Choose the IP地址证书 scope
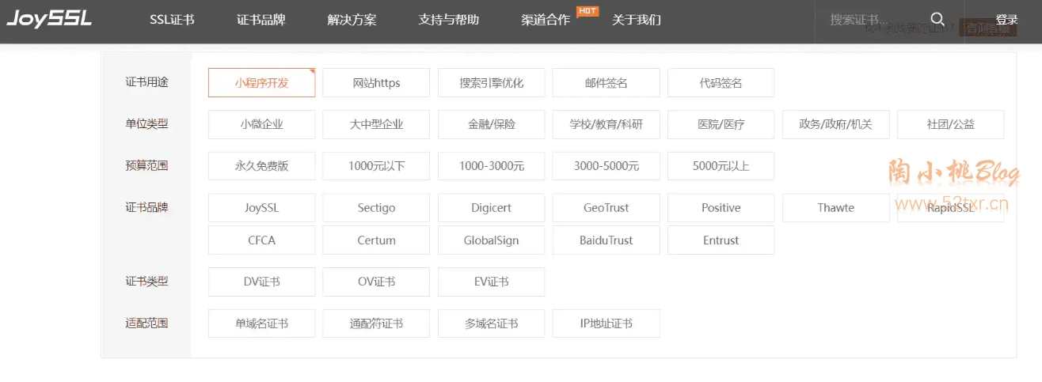Viewport: 1042px width, 382px height. coord(606,323)
